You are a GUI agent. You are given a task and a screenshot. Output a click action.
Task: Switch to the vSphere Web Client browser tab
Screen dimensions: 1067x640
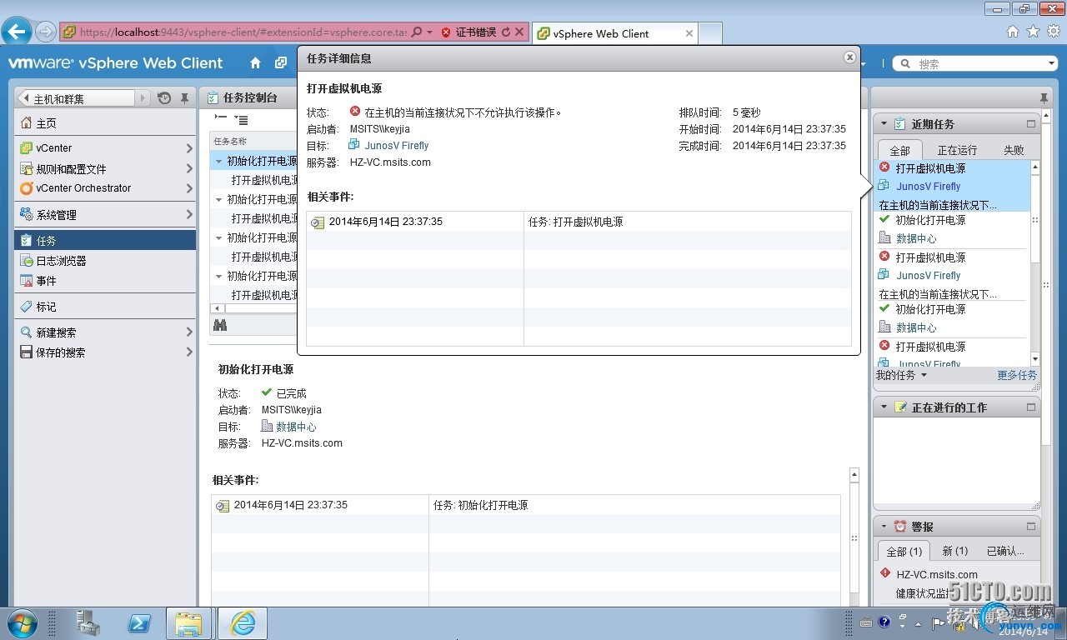pos(614,33)
